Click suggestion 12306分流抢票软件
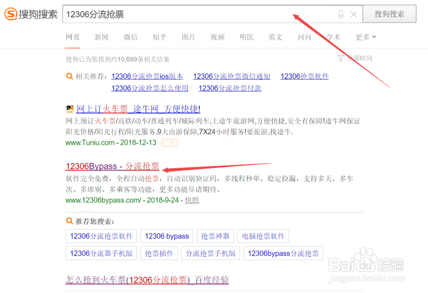This screenshot has width=428, height=293. tap(101, 236)
